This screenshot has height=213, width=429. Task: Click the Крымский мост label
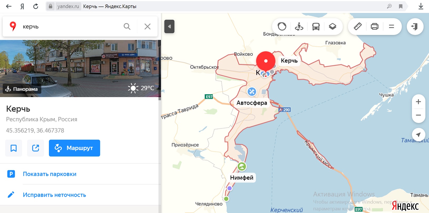[x=319, y=155]
